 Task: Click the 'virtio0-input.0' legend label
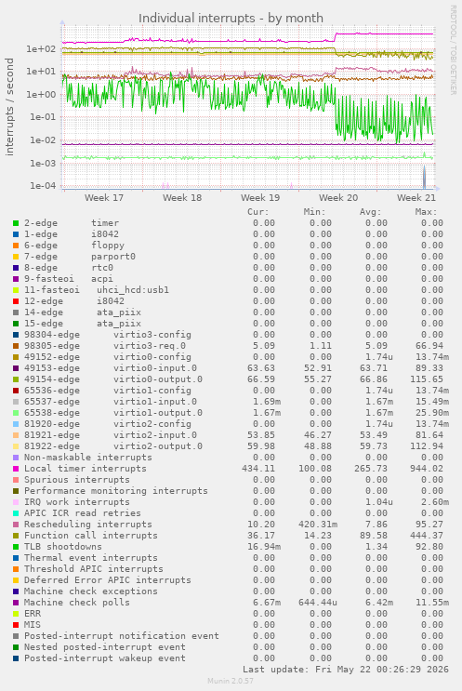[x=155, y=368]
